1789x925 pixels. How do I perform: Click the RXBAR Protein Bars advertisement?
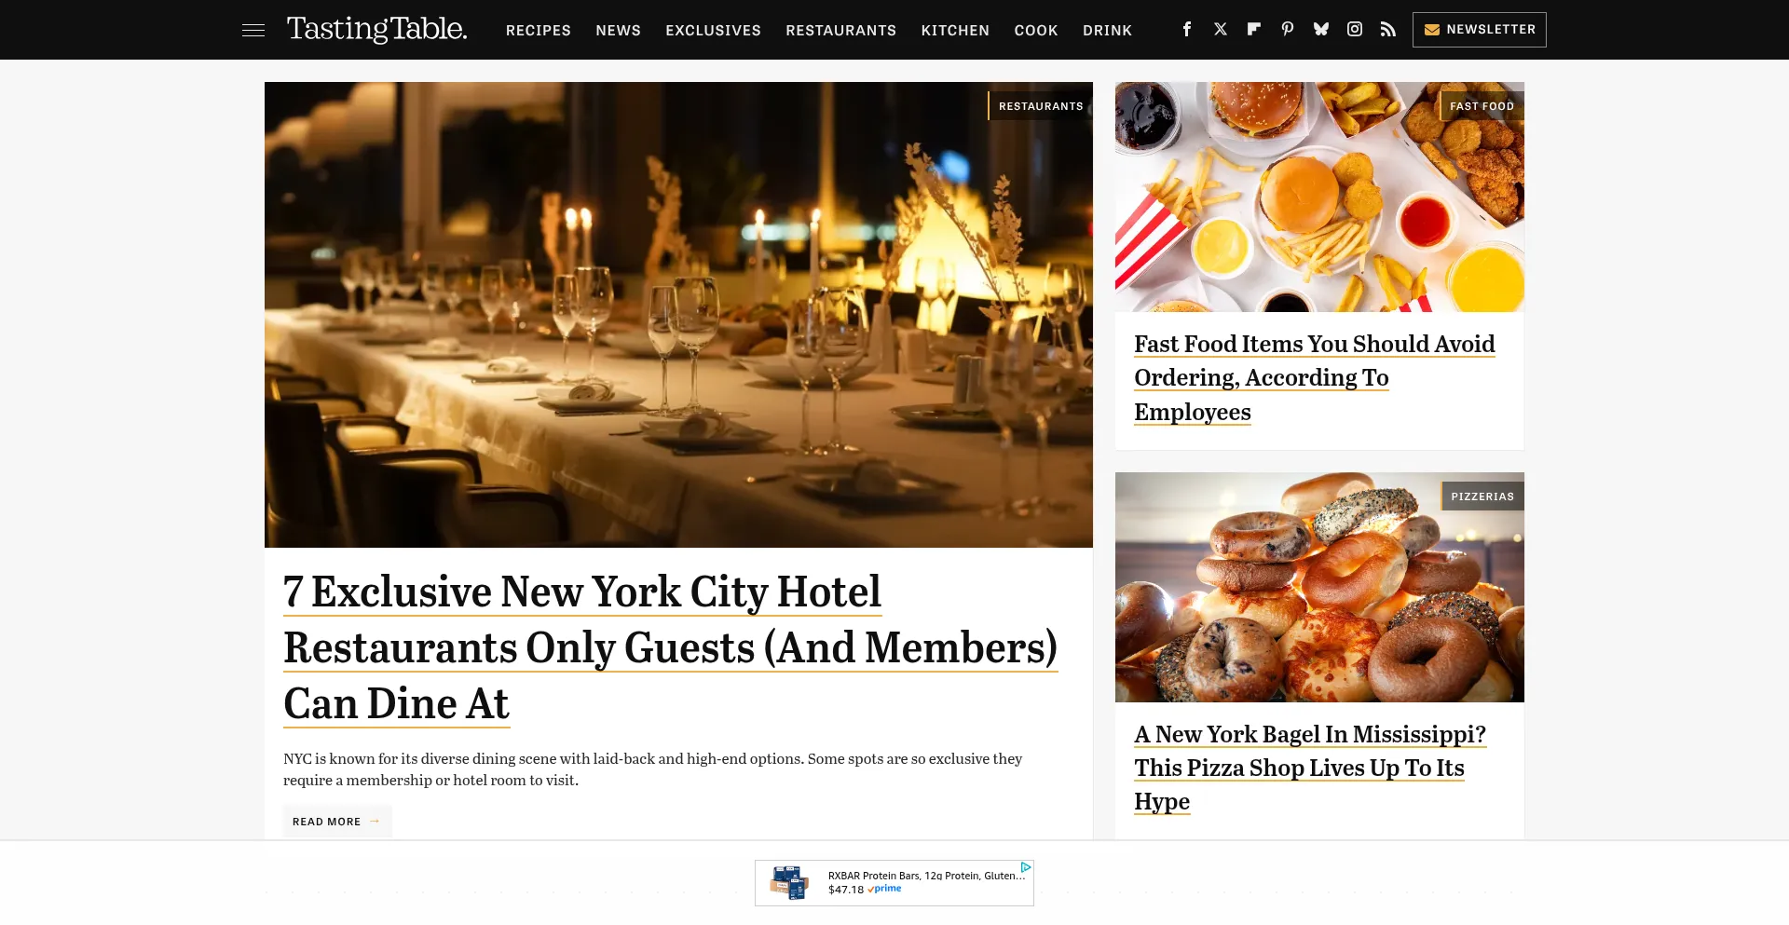click(894, 883)
